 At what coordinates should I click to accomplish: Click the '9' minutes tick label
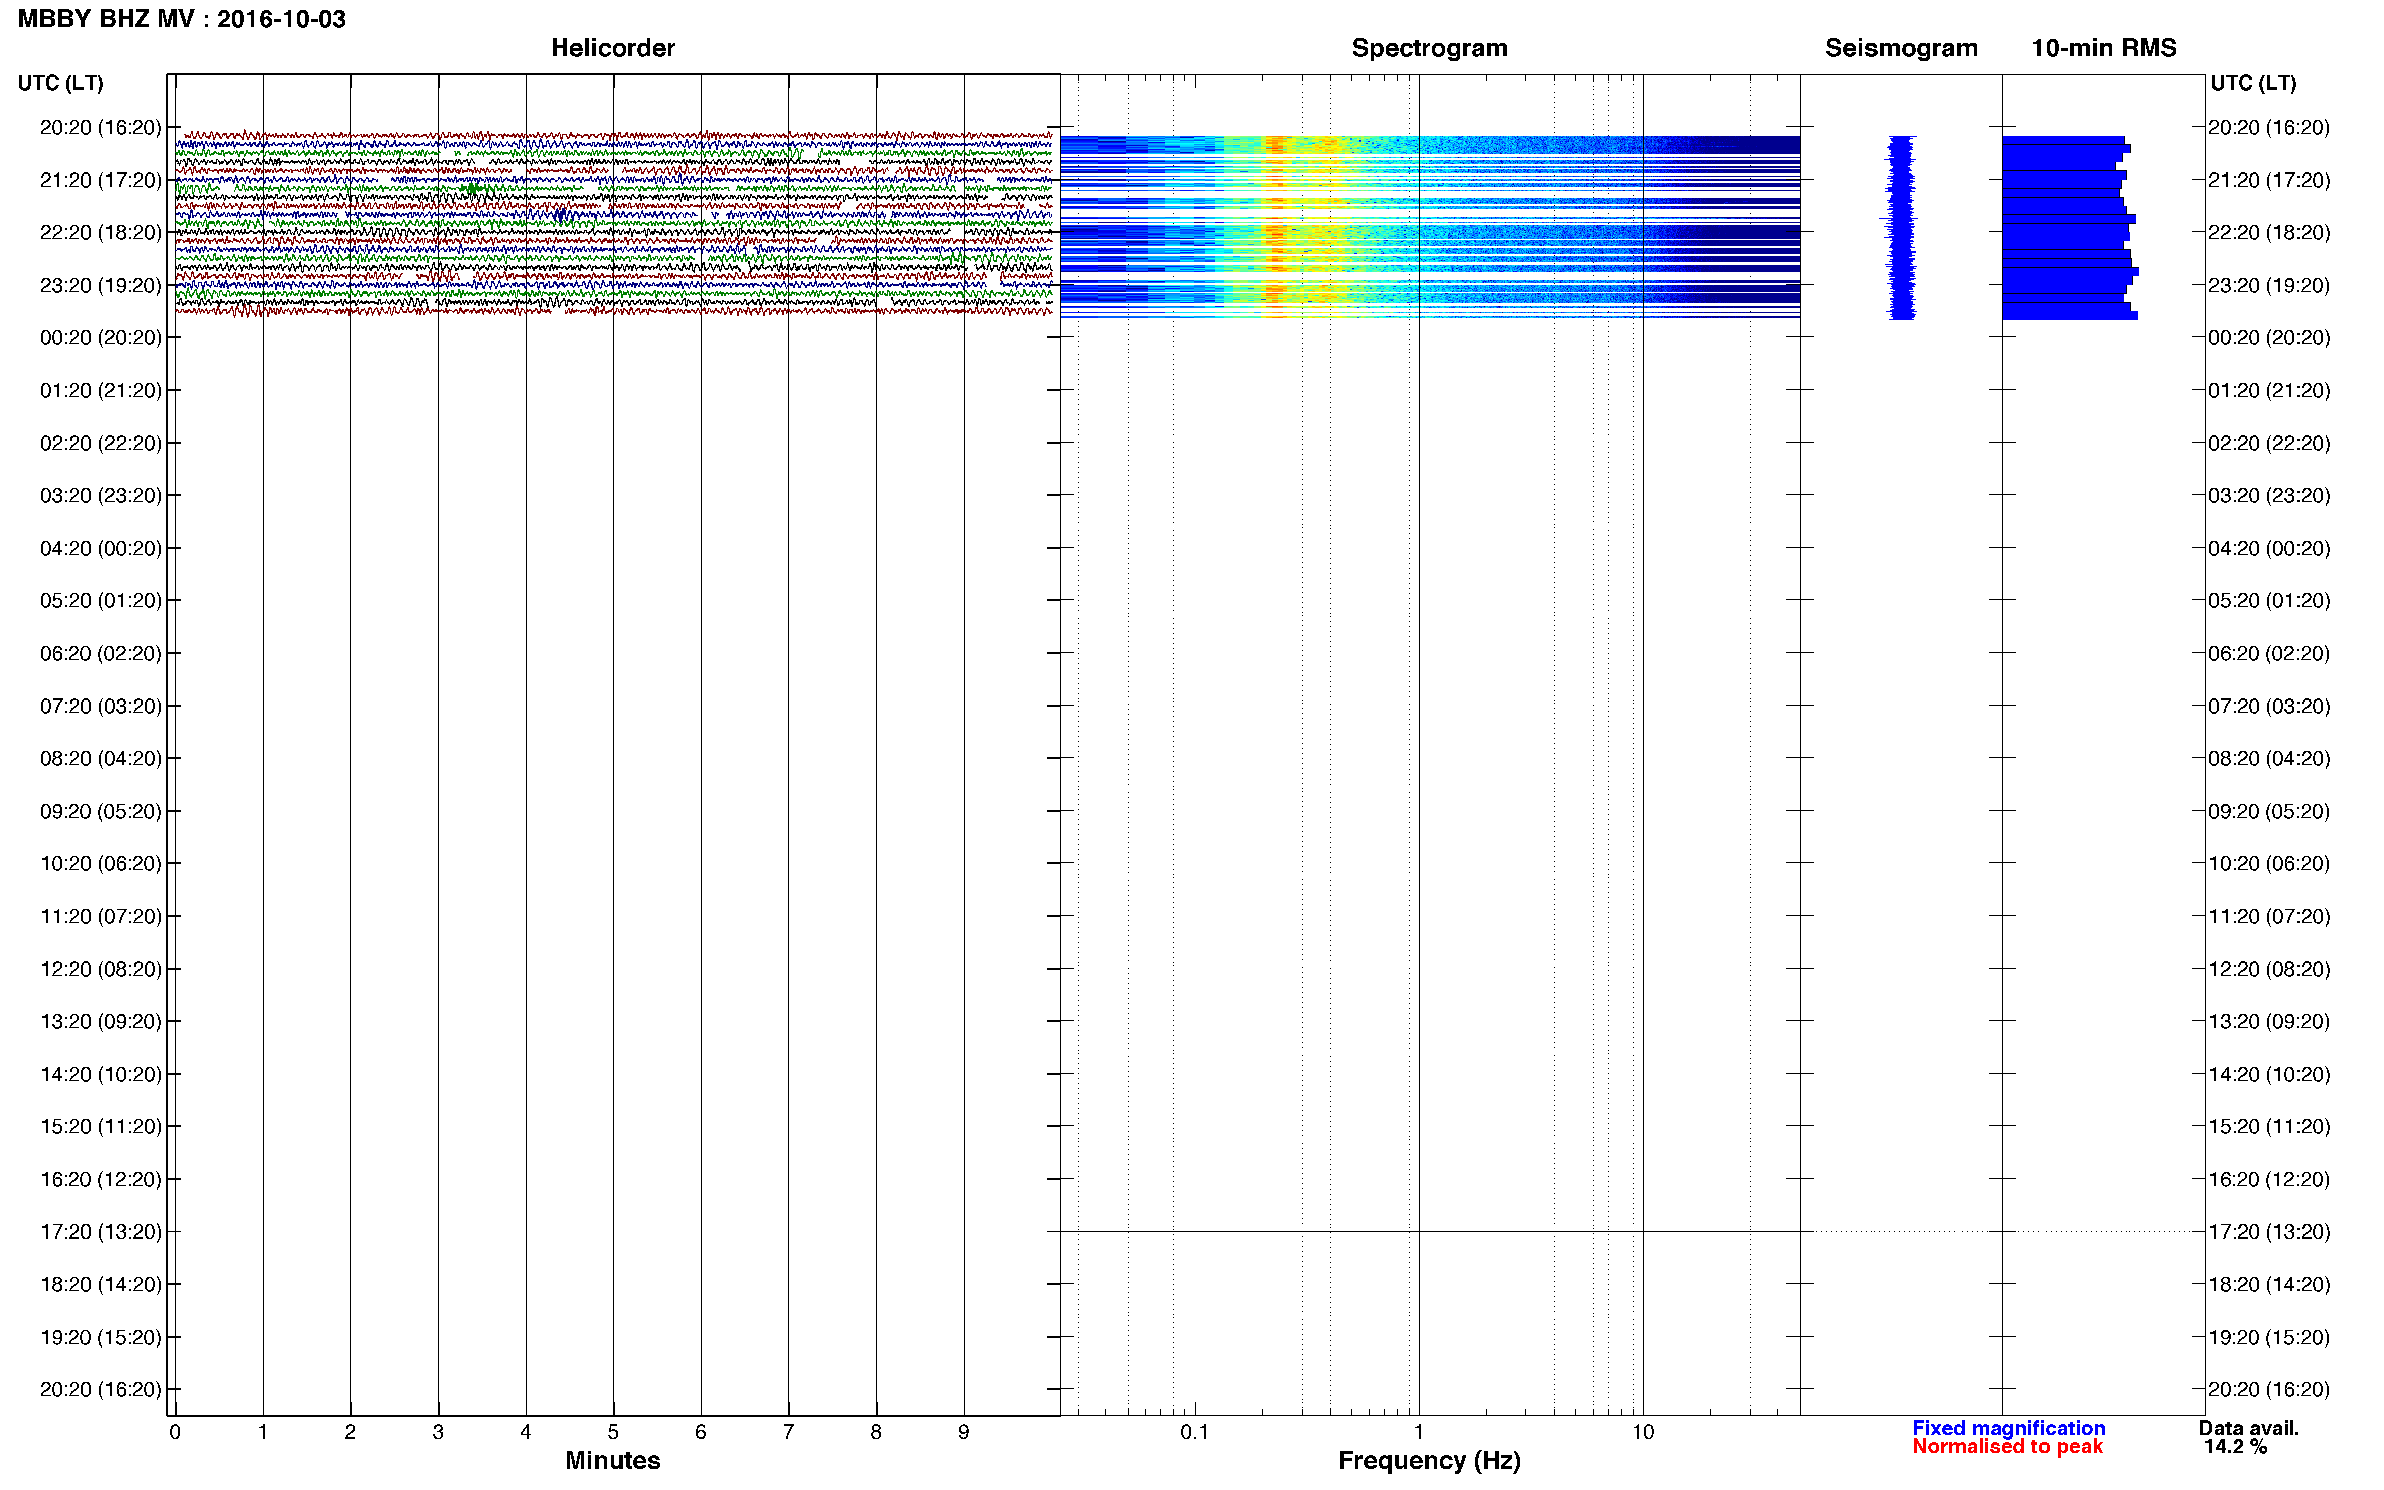964,1432
